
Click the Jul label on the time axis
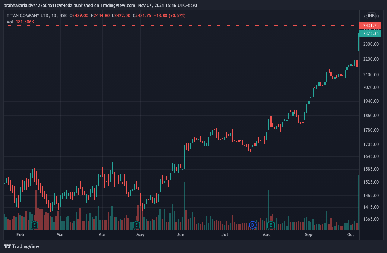[x=224, y=234]
